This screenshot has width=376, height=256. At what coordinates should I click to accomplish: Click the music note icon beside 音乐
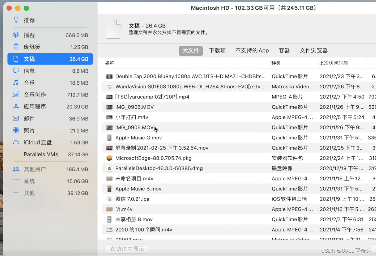[x=16, y=83]
